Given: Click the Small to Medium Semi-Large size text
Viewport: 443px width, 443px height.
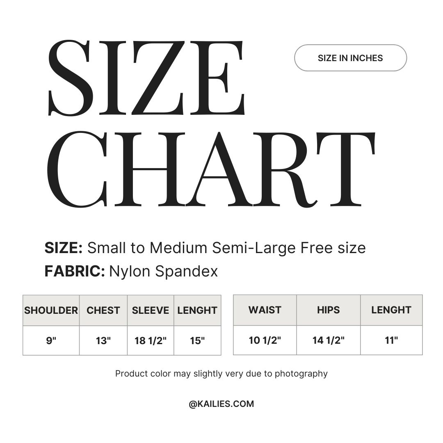Looking at the screenshot, I should [x=226, y=248].
